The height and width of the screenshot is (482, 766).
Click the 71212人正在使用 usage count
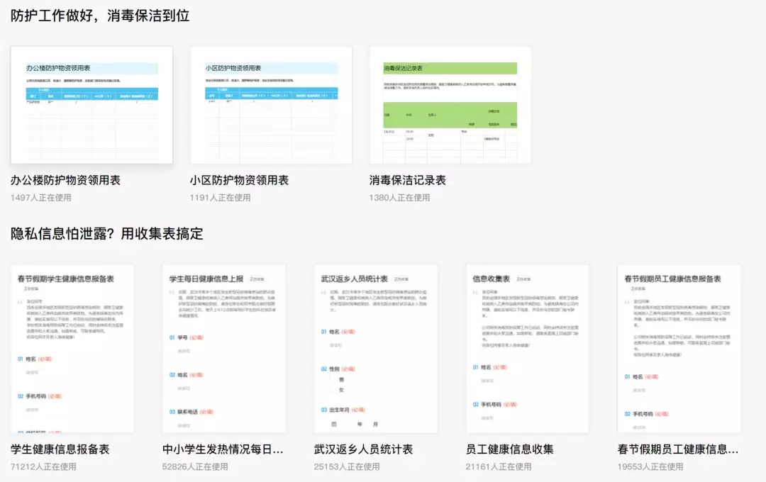(x=43, y=467)
